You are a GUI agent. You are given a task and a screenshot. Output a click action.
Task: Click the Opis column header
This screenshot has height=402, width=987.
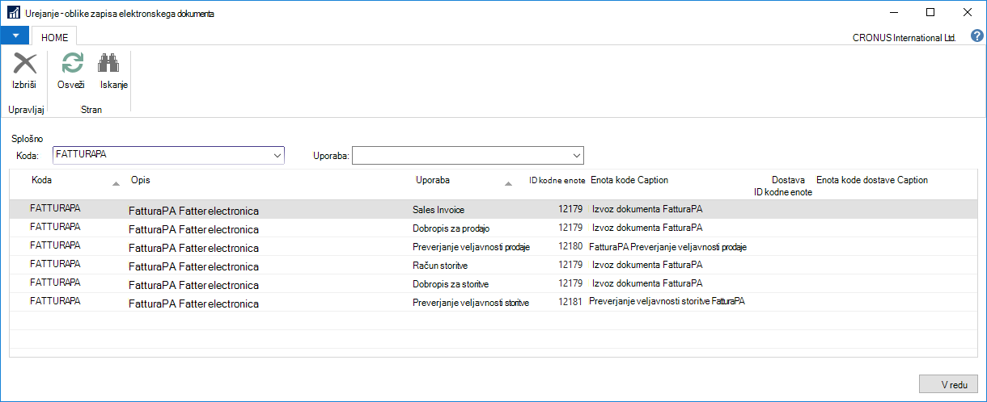click(x=140, y=180)
